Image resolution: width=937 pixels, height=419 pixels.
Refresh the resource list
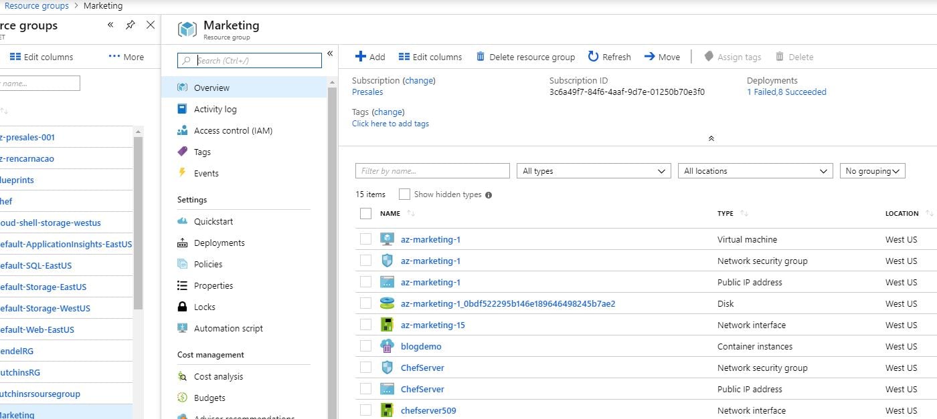(609, 57)
